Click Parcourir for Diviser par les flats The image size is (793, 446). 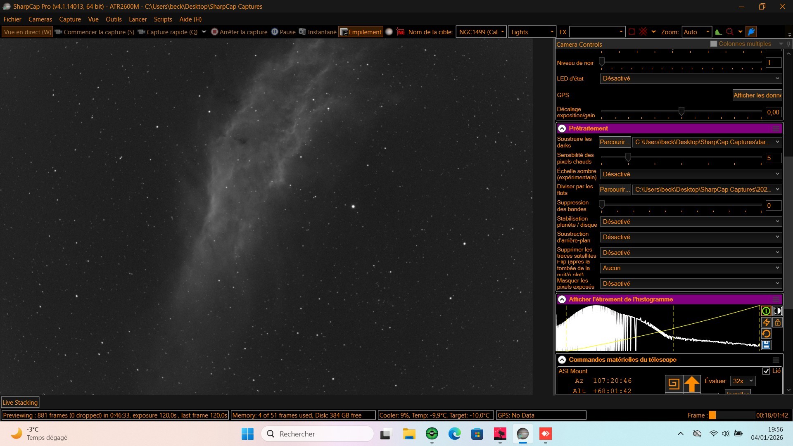(x=615, y=190)
